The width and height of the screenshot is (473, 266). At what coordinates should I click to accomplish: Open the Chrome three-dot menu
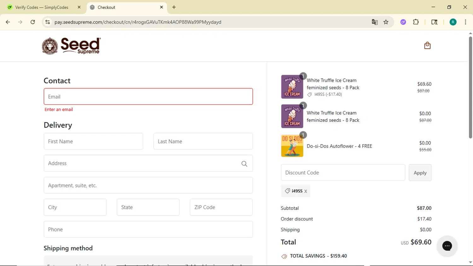[465, 22]
